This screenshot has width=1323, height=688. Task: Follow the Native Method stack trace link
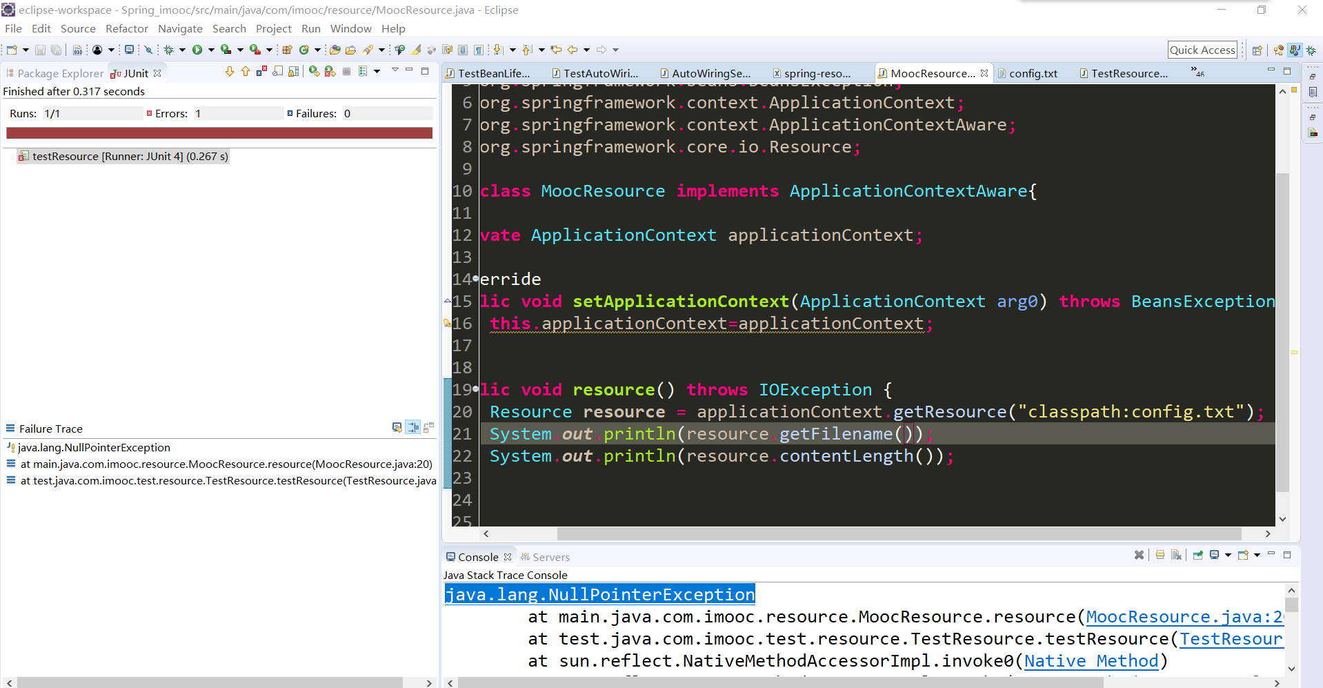(1091, 660)
